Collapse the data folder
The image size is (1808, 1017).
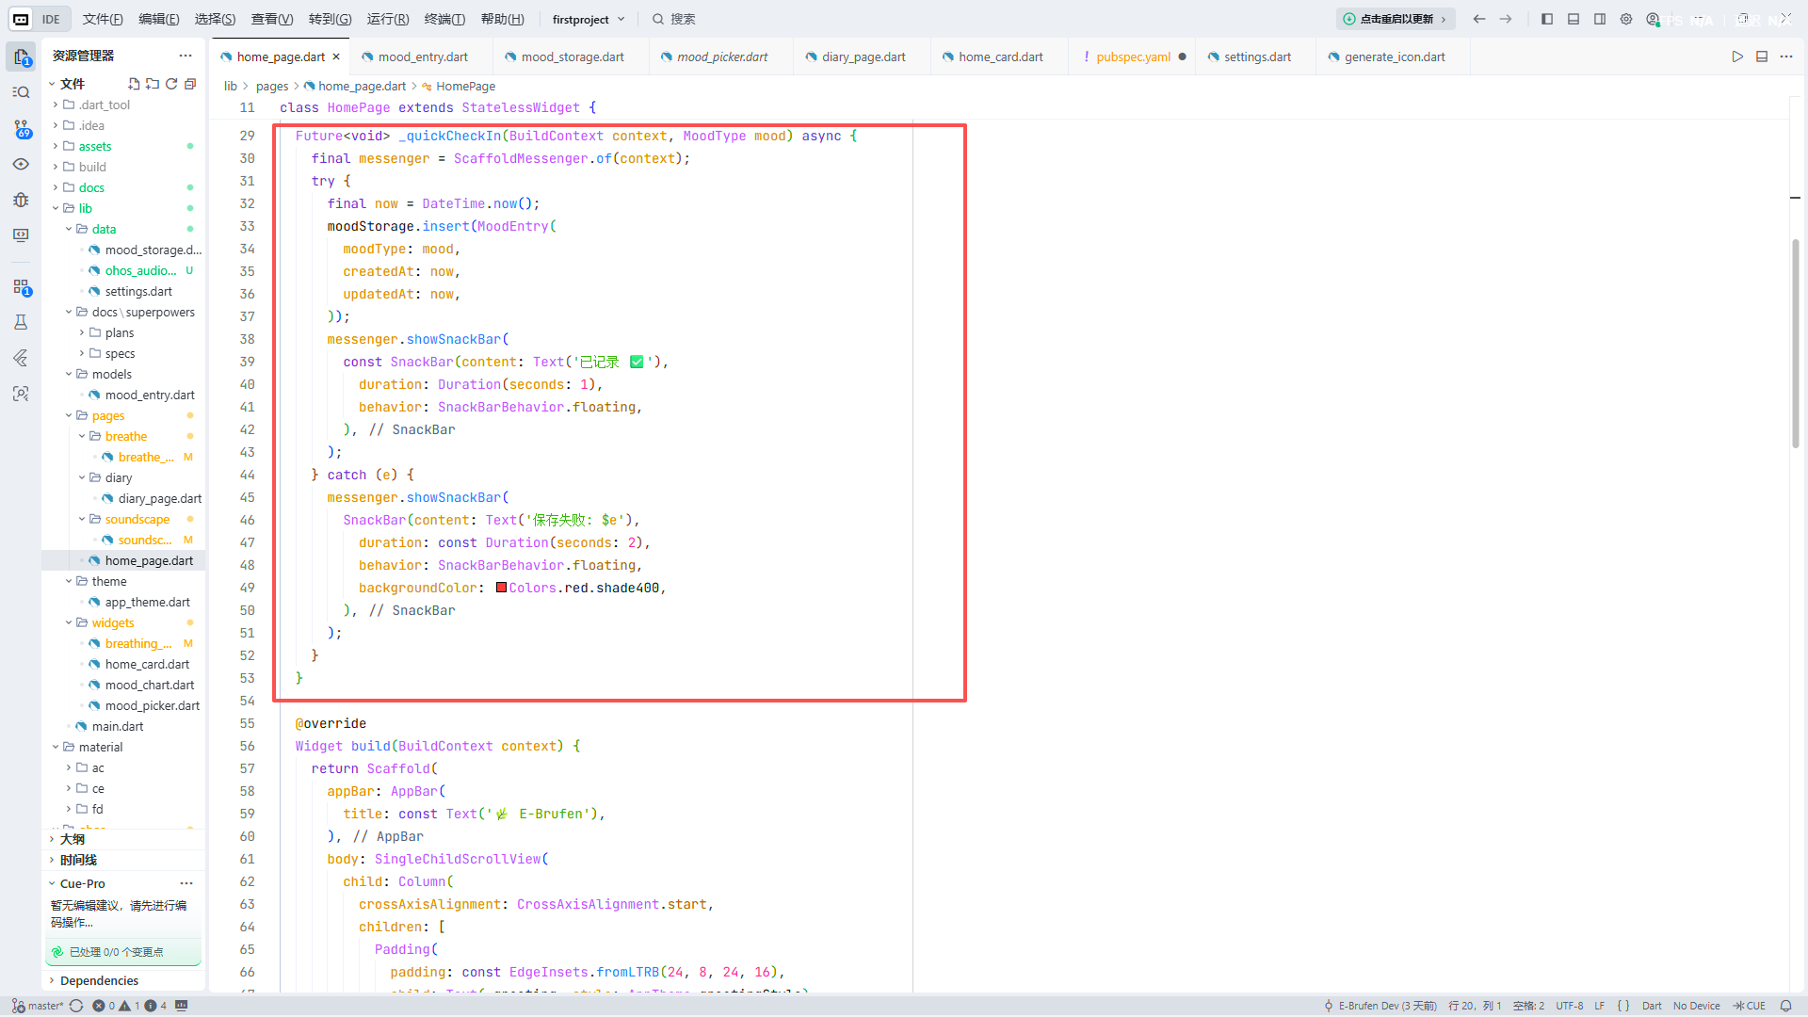[123, 229]
